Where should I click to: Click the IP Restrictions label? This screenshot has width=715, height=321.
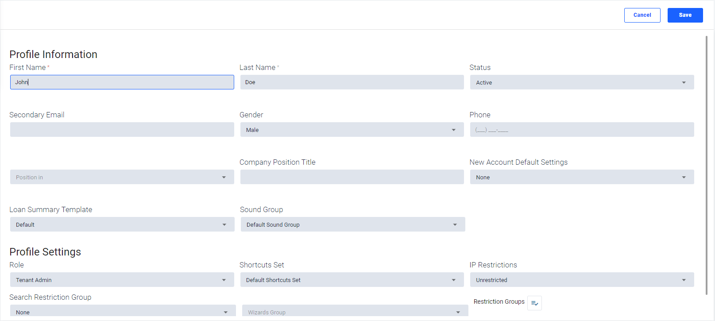[493, 265]
